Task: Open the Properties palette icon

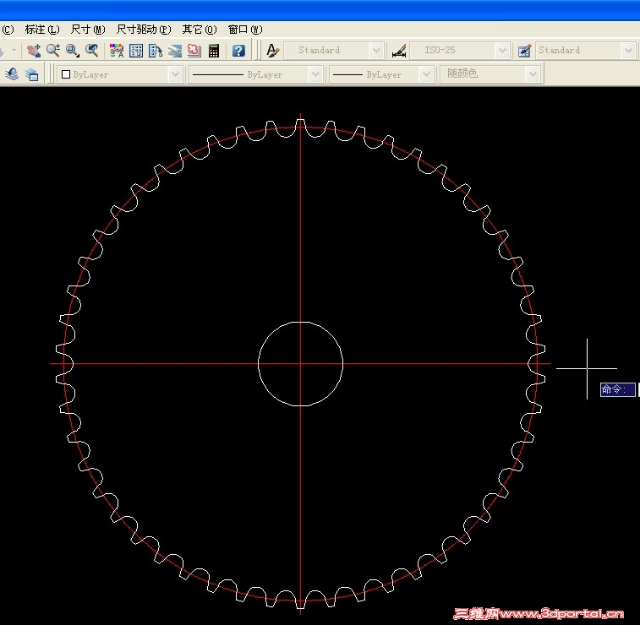Action: click(117, 51)
